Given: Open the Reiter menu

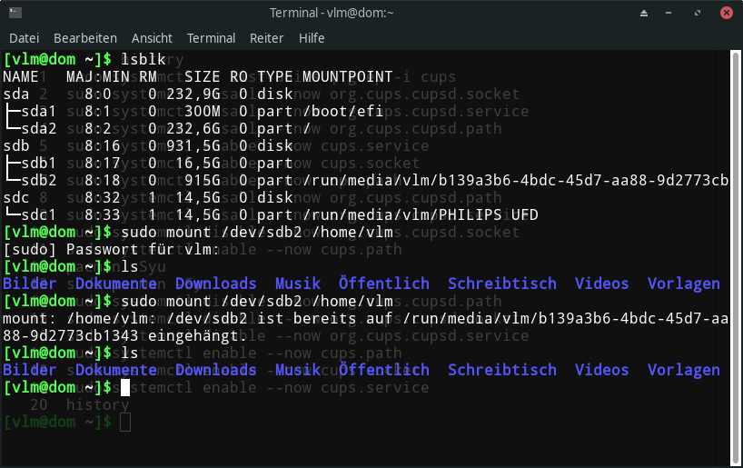Looking at the screenshot, I should [266, 38].
